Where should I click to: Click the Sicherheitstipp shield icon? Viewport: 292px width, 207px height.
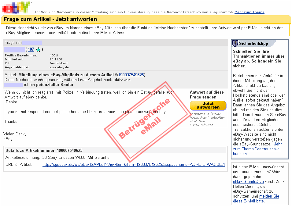pos(235,43)
